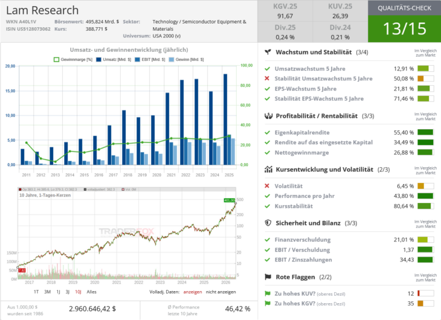Click the WKN A40L1V text

21,22
